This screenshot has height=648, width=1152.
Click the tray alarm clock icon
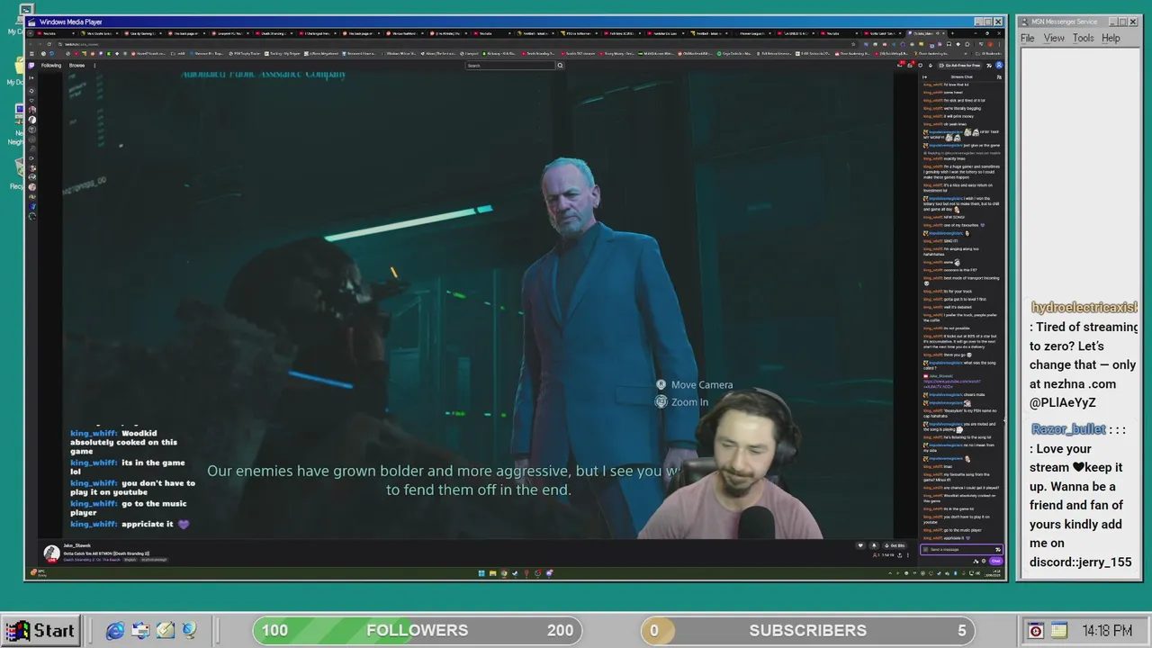coord(1036,631)
